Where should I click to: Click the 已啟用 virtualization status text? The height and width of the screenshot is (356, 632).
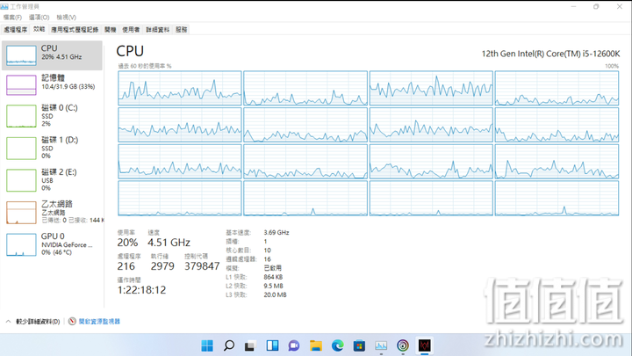click(272, 268)
